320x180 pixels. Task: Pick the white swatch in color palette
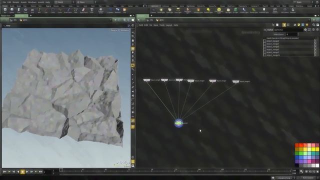click(317, 165)
